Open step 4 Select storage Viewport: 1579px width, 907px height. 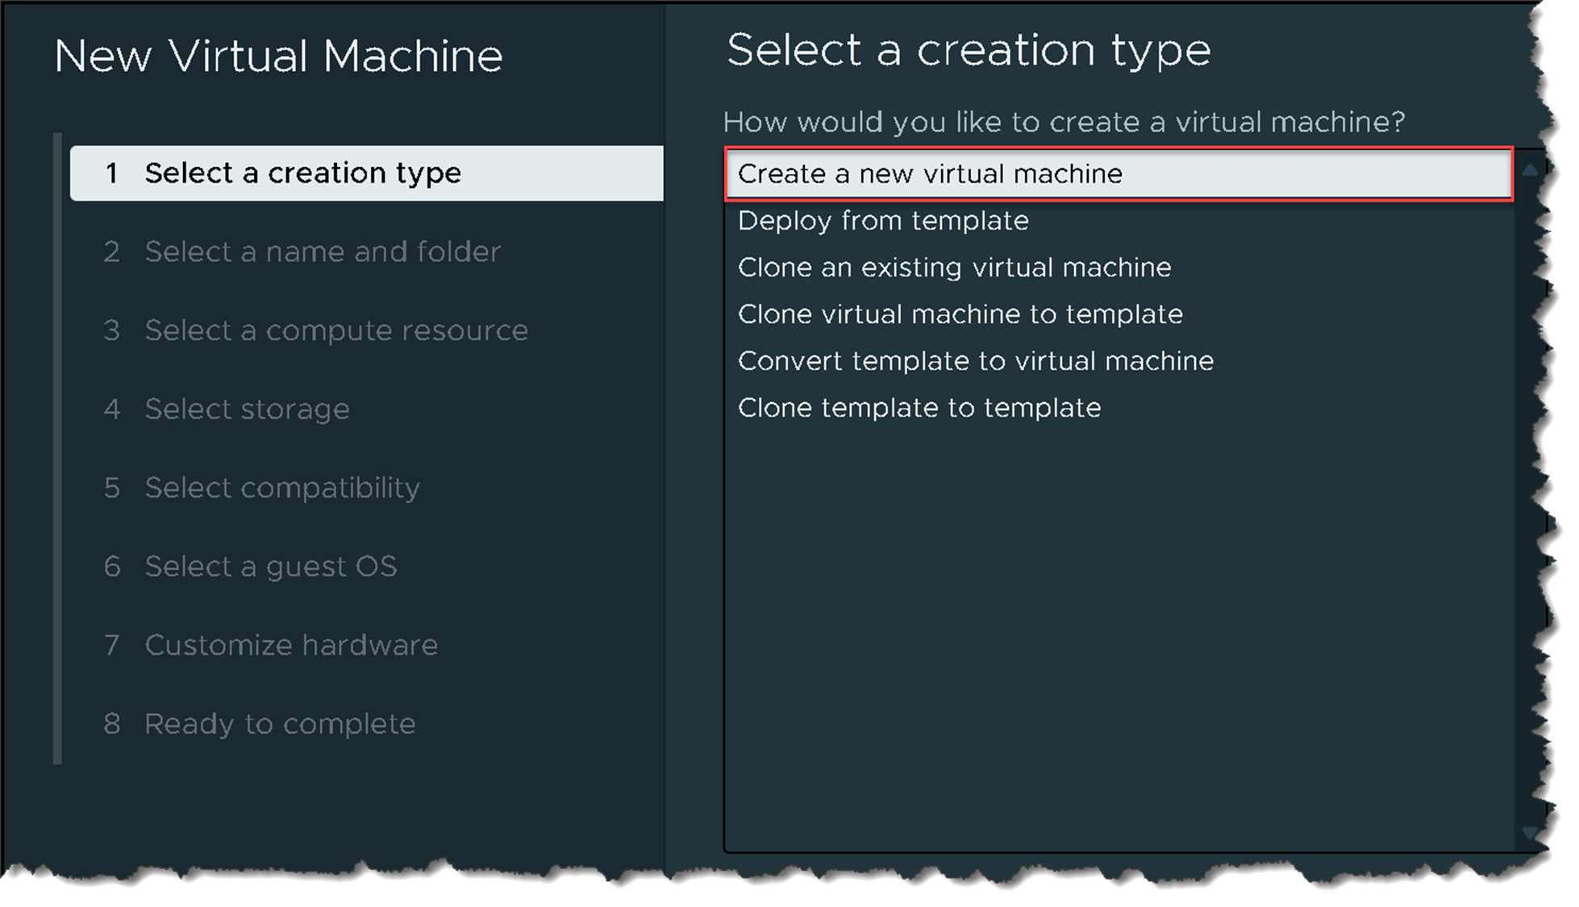(x=247, y=410)
